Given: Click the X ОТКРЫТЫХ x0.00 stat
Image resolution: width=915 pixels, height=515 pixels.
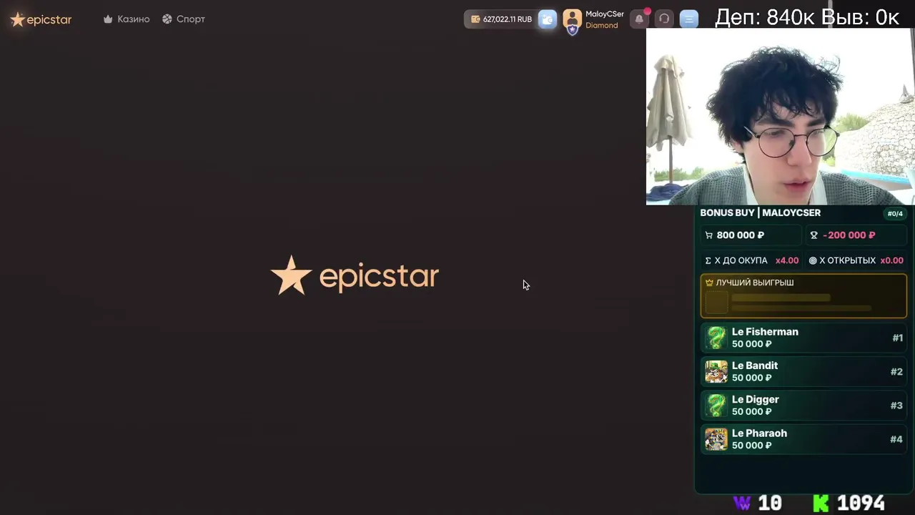Looking at the screenshot, I should [x=856, y=260].
